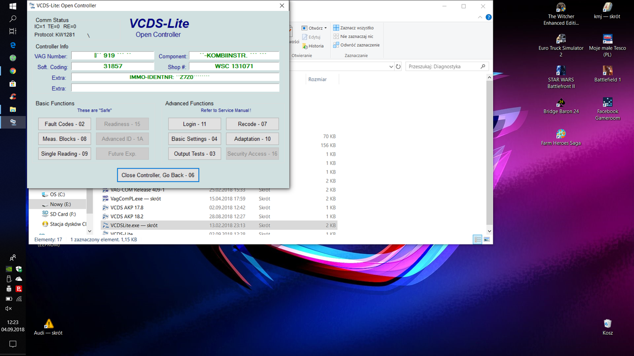Click the VAG Number field
The width and height of the screenshot is (634, 356).
click(113, 56)
